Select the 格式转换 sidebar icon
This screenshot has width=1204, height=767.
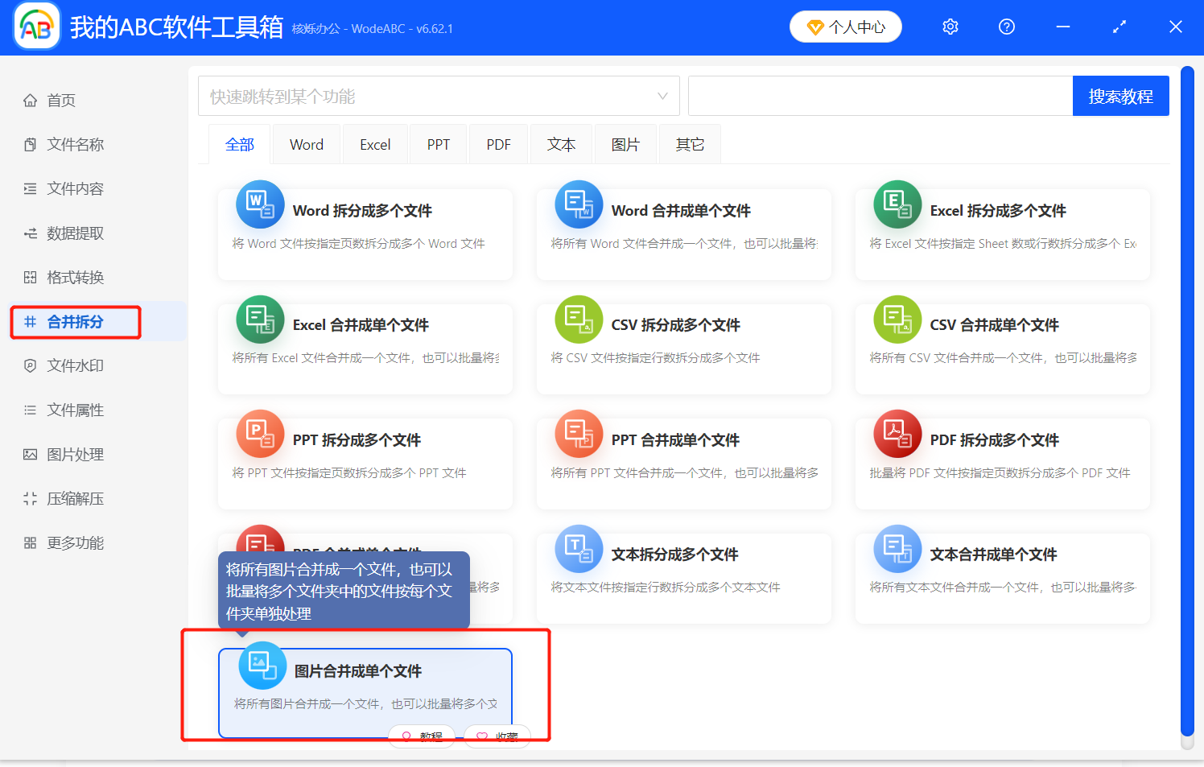click(x=30, y=277)
